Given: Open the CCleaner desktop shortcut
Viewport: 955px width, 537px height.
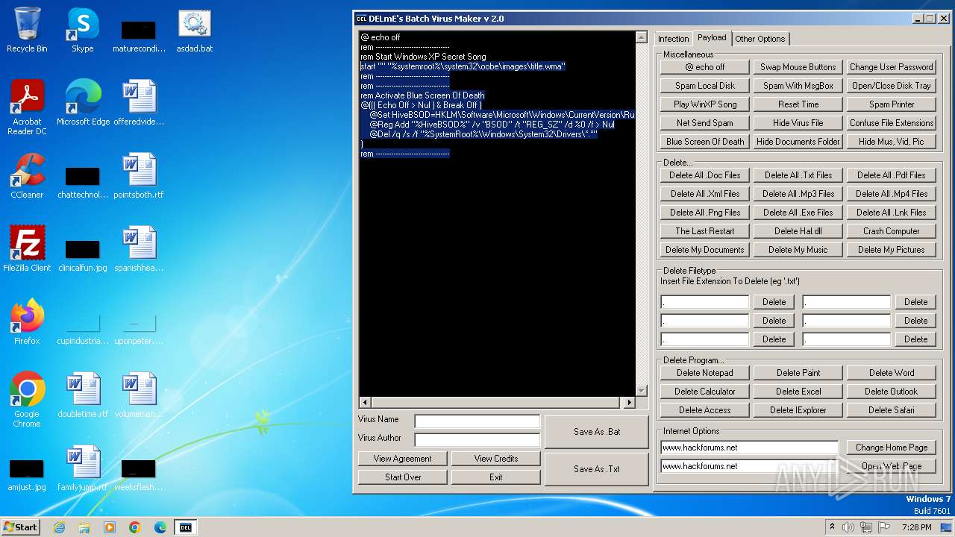Looking at the screenshot, I should (27, 176).
